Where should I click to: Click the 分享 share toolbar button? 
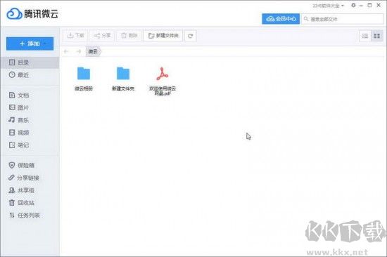pos(102,36)
